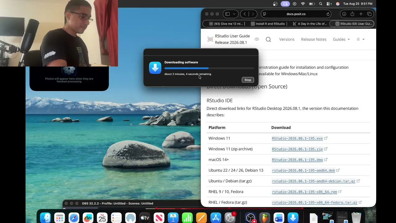Open Numbers from the Dock

click(x=187, y=218)
